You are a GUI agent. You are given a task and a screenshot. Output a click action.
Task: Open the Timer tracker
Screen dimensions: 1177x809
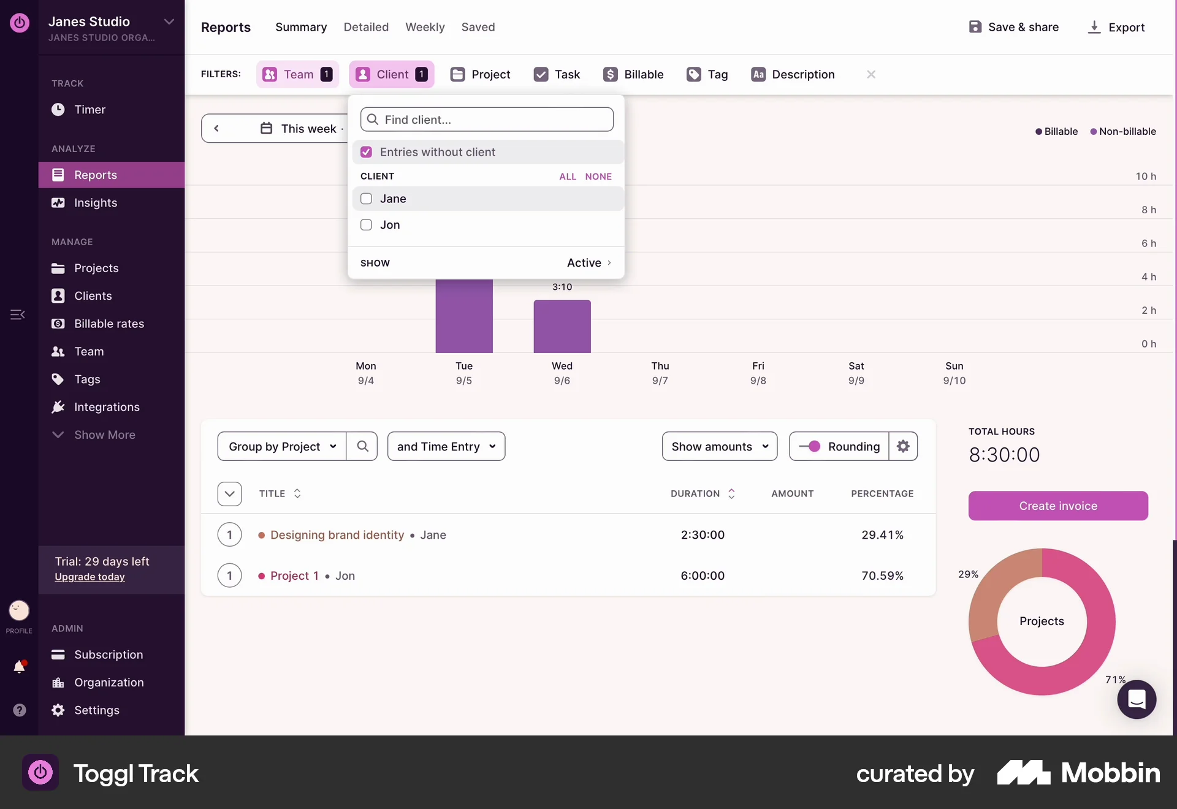tap(91, 109)
